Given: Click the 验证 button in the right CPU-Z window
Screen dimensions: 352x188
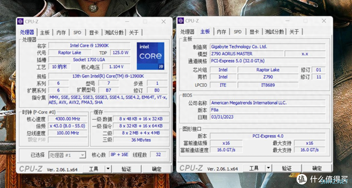Looking at the screenshot, I should click(287, 168).
